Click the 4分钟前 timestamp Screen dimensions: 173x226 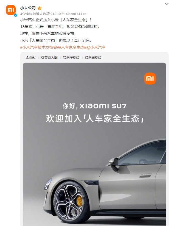coord(26,14)
